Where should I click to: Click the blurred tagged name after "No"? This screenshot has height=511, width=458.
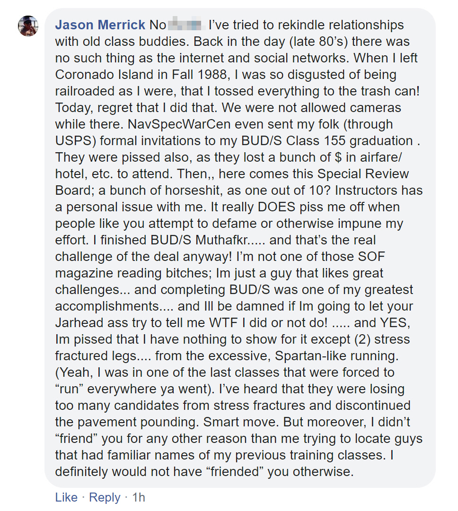point(186,25)
